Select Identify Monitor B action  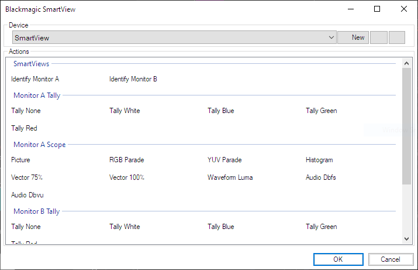point(133,79)
